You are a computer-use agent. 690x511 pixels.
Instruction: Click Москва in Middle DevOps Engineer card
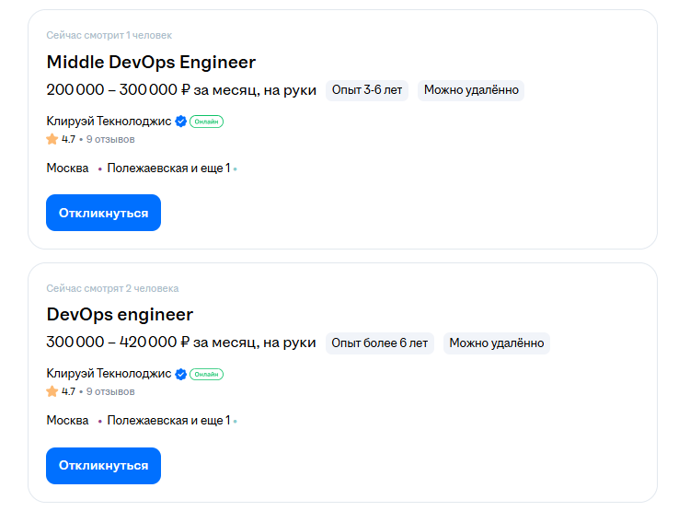click(x=67, y=168)
